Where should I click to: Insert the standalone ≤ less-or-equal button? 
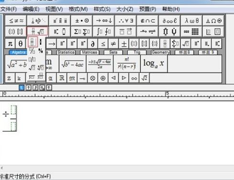[103, 43]
